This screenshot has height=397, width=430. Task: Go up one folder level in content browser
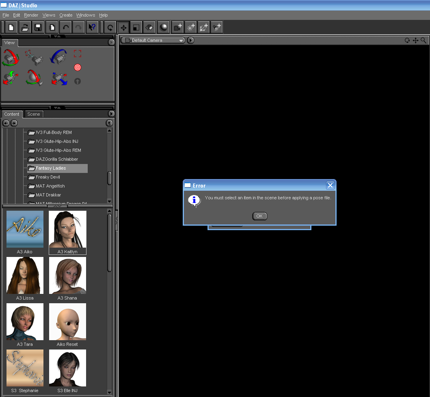pyautogui.click(x=109, y=123)
